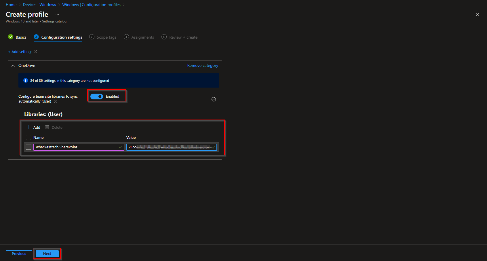
Task: Select the whackasstech SharePoint row checkbox
Action: coord(28,147)
